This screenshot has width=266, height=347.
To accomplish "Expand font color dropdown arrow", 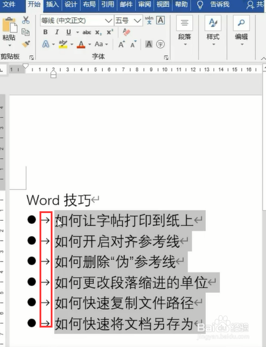I will [x=90, y=44].
